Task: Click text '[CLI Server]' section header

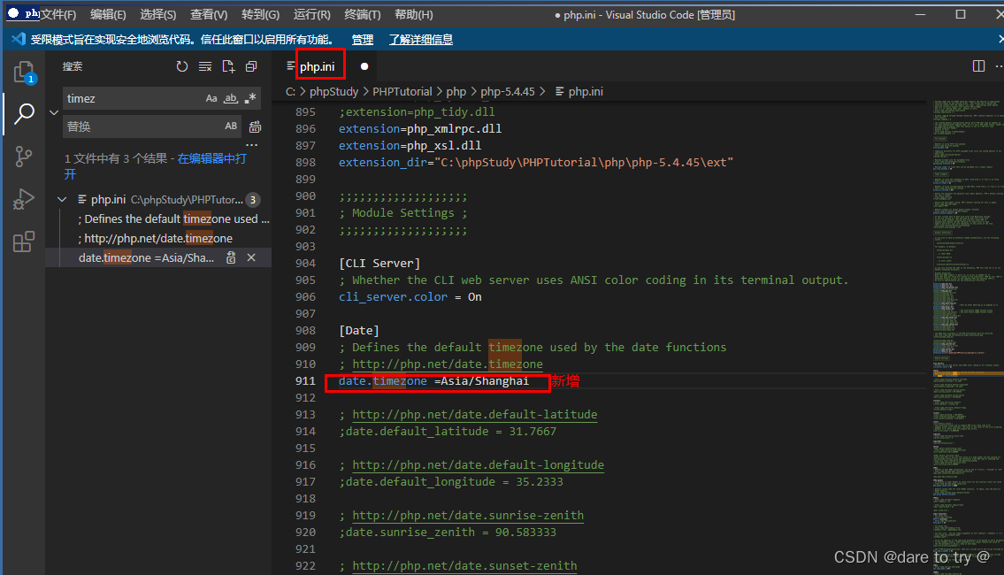Action: pos(379,263)
